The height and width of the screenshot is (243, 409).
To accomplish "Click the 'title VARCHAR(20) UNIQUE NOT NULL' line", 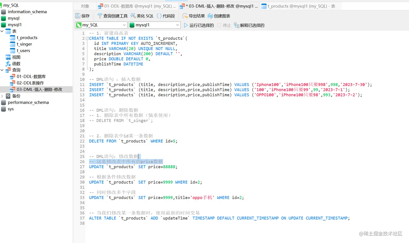I will [136, 49].
